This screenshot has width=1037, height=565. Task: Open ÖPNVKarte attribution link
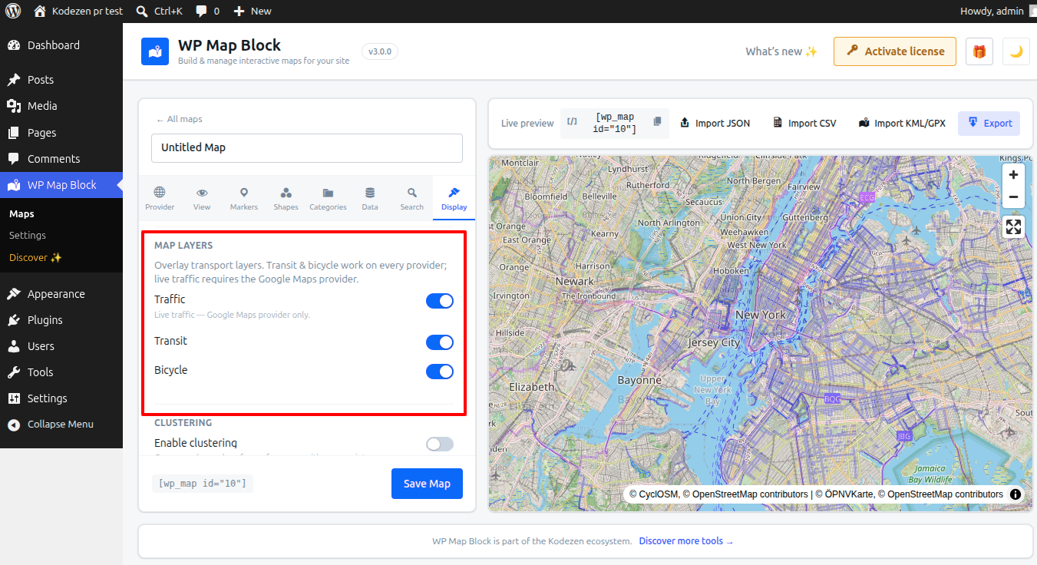(849, 494)
